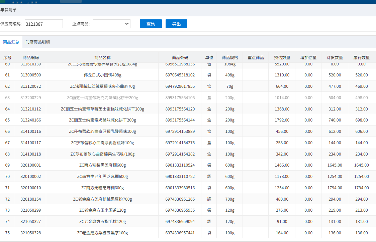Click barcode 6974336951265

click(x=180, y=199)
